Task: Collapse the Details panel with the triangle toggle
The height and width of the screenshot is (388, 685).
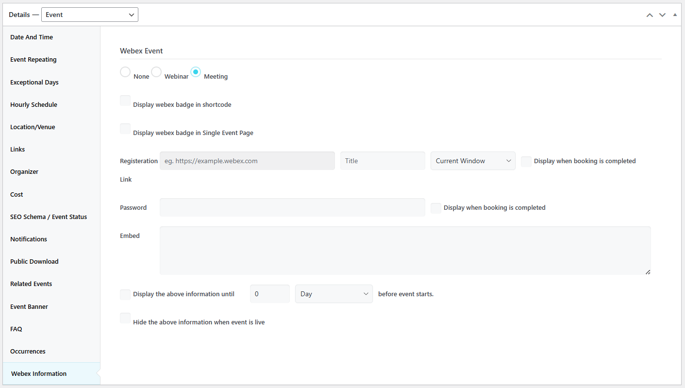Action: click(675, 15)
